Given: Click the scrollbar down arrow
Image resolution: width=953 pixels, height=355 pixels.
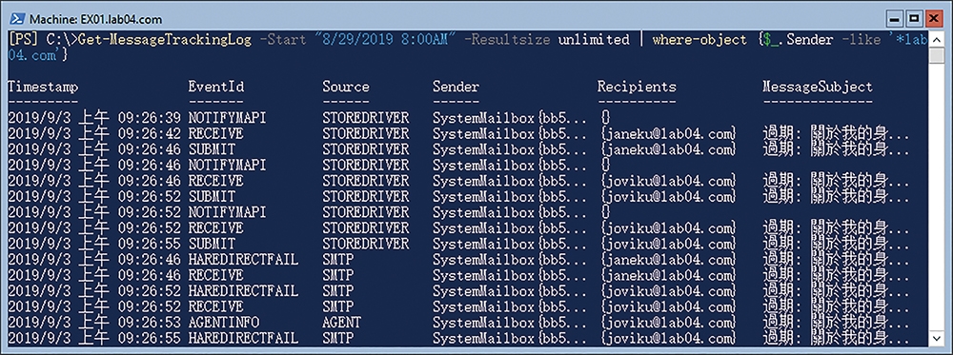Looking at the screenshot, I should (x=936, y=338).
